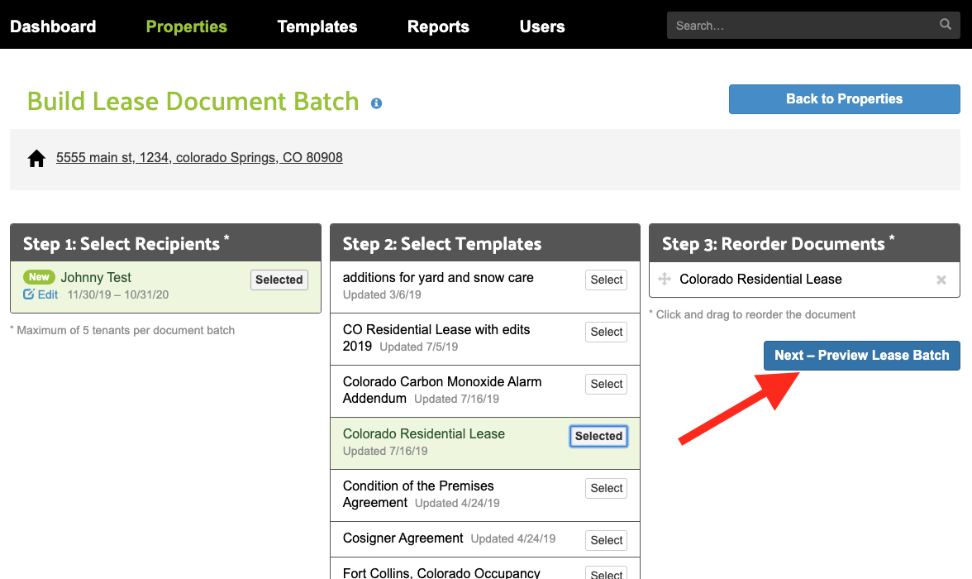Select the Condition of the Premises Agreement
972x579 pixels.
(606, 488)
